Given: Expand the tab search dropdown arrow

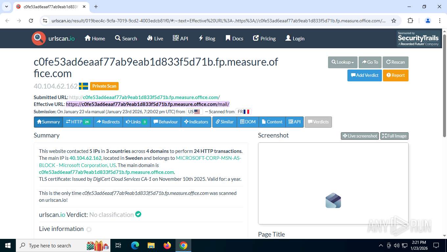Looking at the screenshot, I should point(6,7).
